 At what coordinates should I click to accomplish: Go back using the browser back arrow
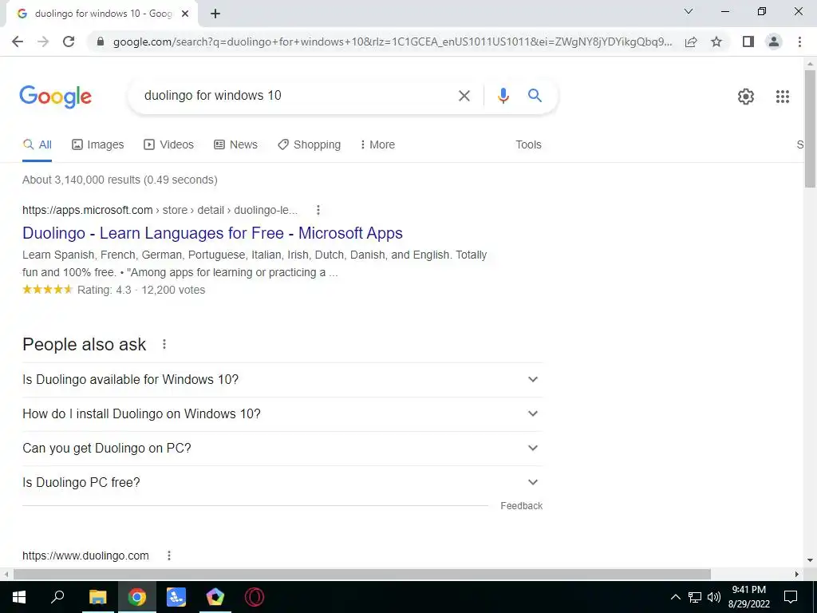click(18, 42)
